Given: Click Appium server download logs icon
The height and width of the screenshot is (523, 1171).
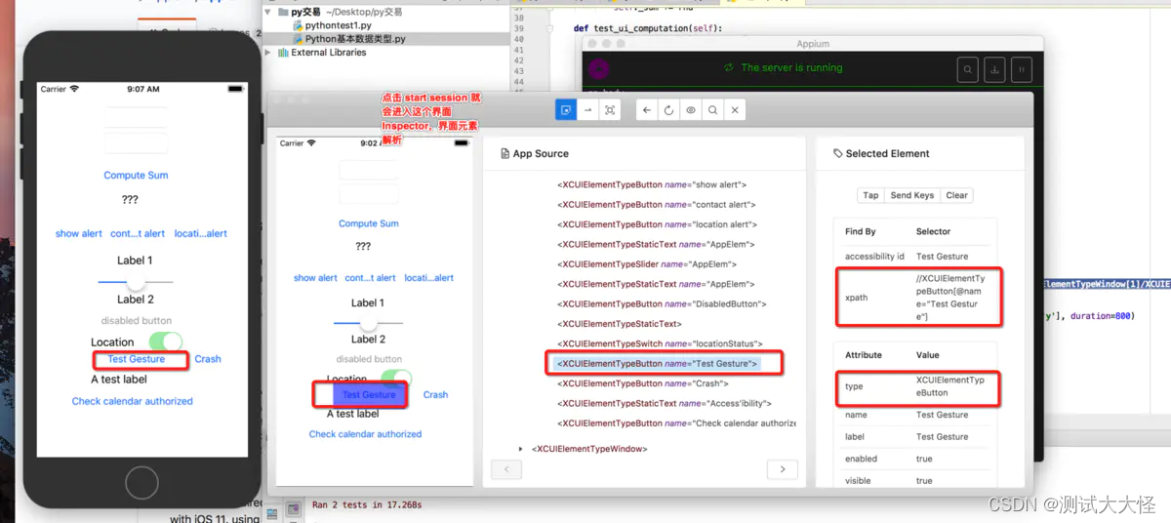Looking at the screenshot, I should [993, 70].
